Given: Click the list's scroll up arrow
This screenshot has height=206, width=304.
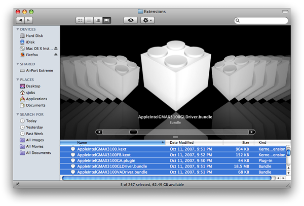Looking at the screenshot, I should (x=288, y=168).
